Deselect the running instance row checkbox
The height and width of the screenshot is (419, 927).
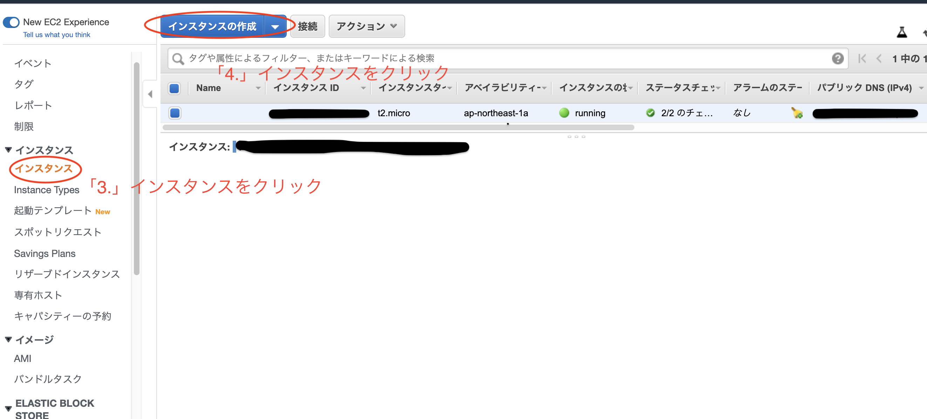(x=175, y=113)
